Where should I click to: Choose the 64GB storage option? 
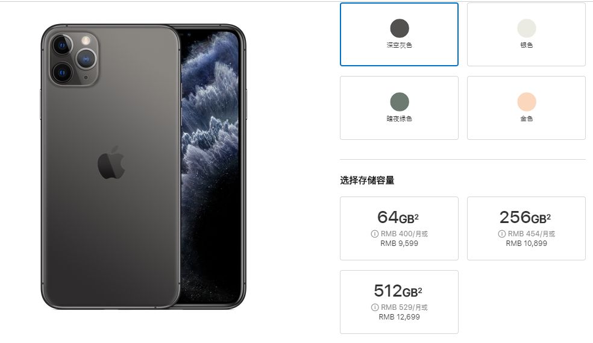pyautogui.click(x=399, y=228)
